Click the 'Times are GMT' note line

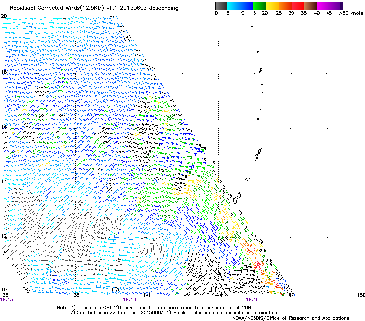tap(154, 308)
